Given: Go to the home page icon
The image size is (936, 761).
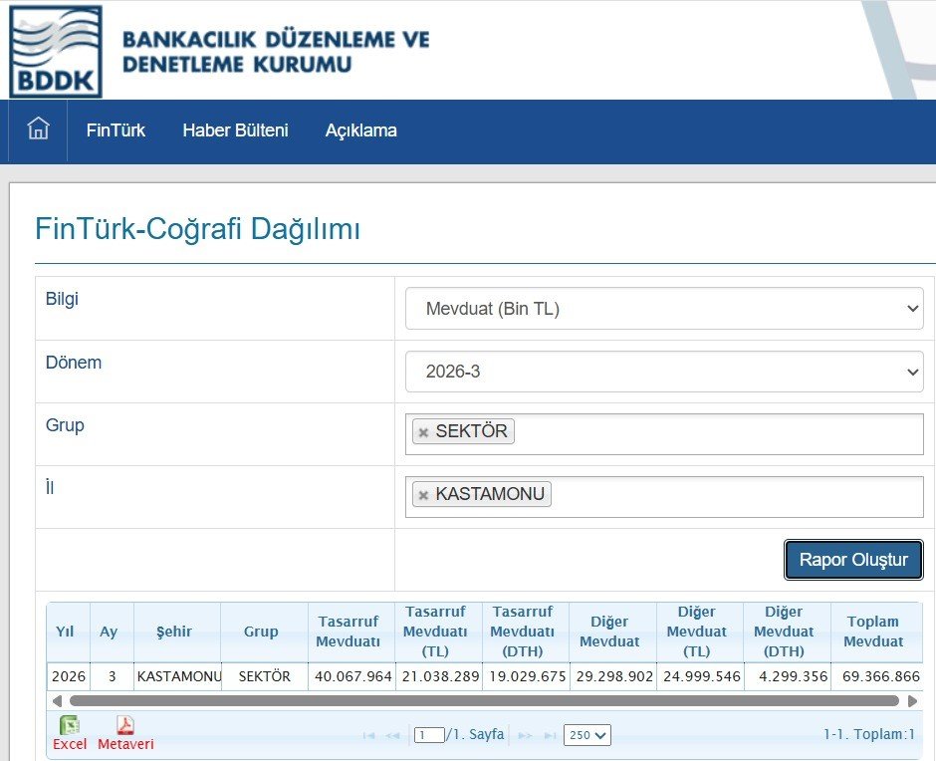Looking at the screenshot, I should click(x=38, y=128).
